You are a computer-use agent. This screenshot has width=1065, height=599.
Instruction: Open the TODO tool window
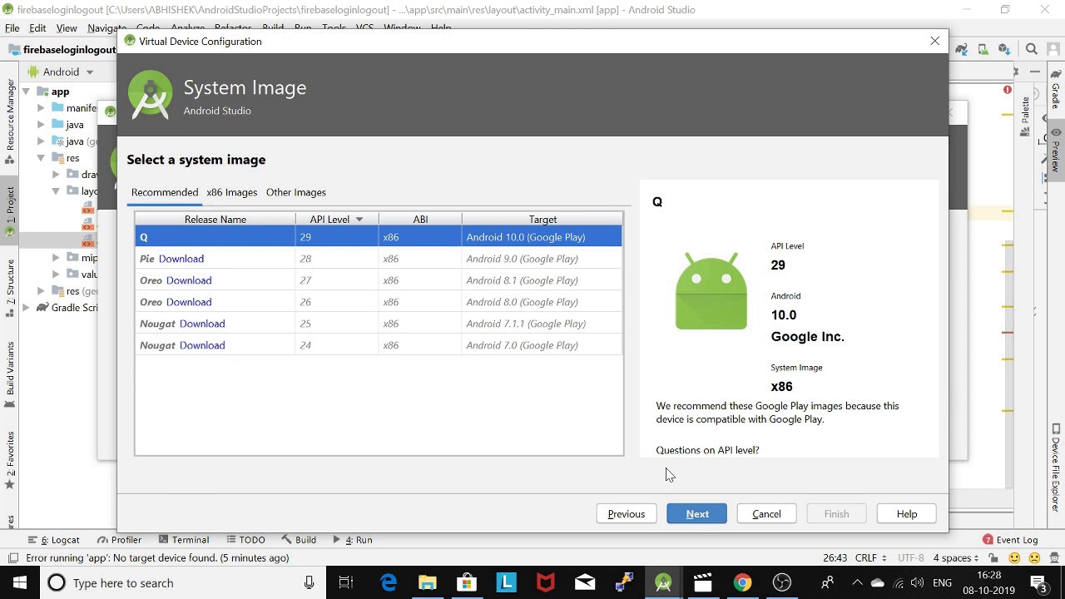click(x=245, y=540)
